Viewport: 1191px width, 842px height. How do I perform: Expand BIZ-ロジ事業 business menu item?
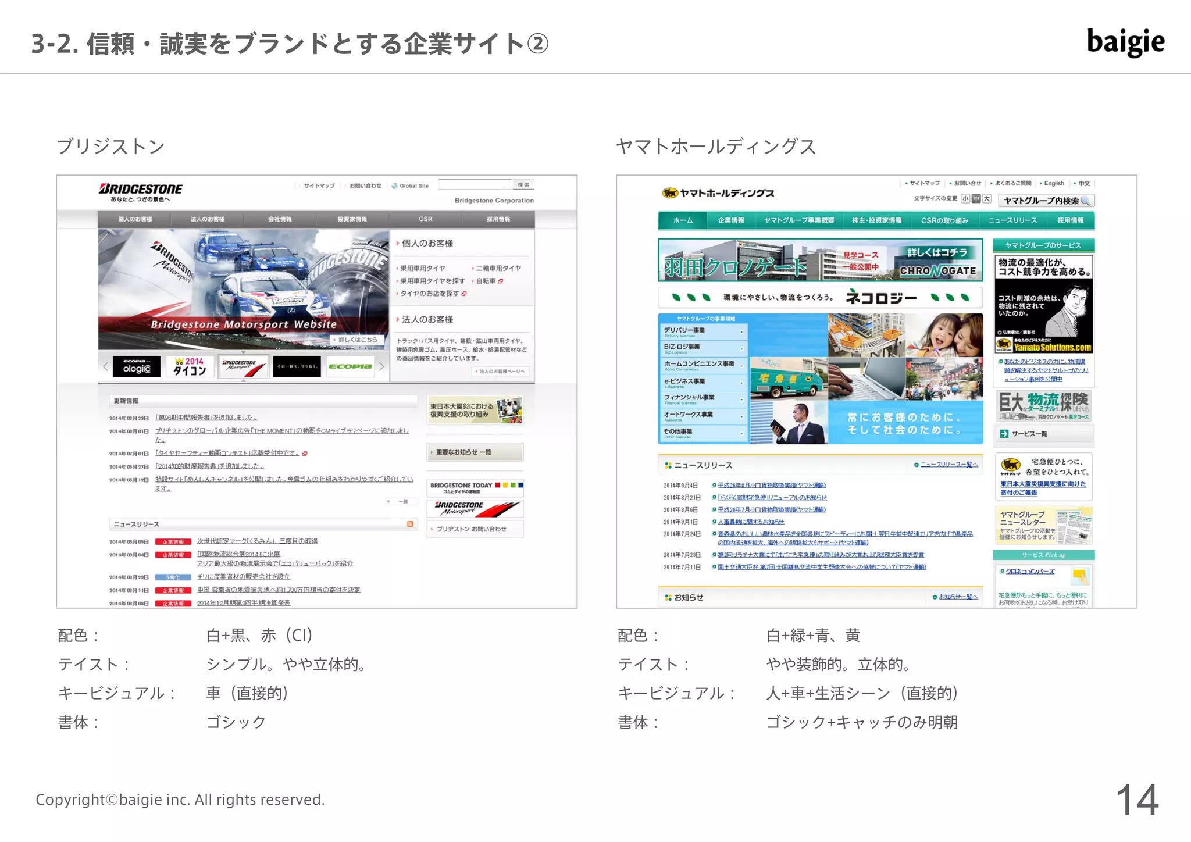point(703,348)
